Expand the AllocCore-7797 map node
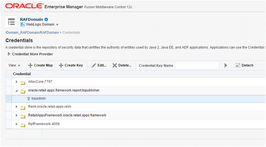Image resolution: width=266 pixels, height=147 pixels. 17,82
